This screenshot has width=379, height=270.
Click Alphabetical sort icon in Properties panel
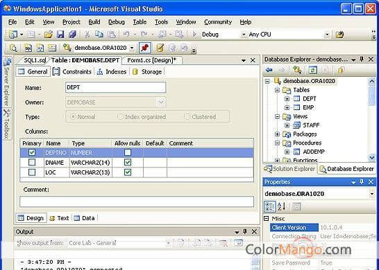click(282, 206)
